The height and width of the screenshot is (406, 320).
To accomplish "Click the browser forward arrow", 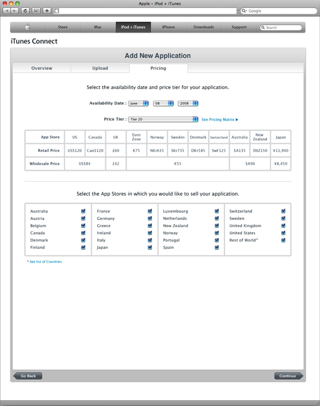I will coord(14,11).
